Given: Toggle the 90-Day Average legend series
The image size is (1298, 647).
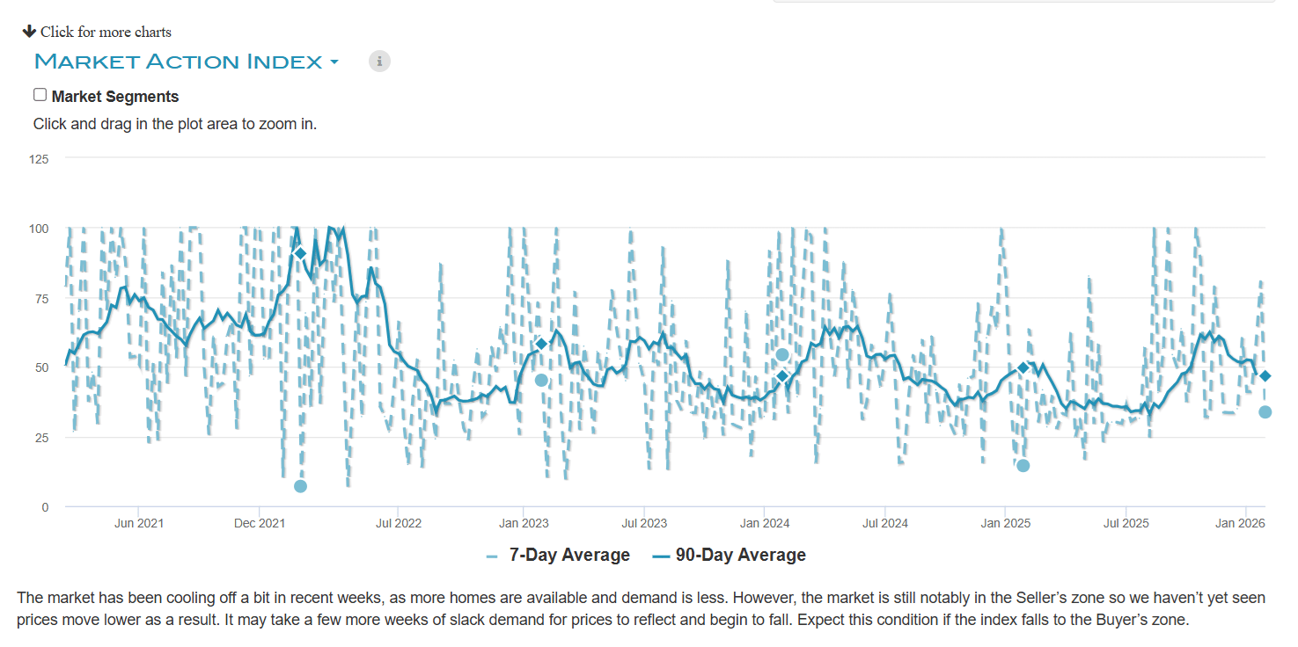Looking at the screenshot, I should point(740,556).
